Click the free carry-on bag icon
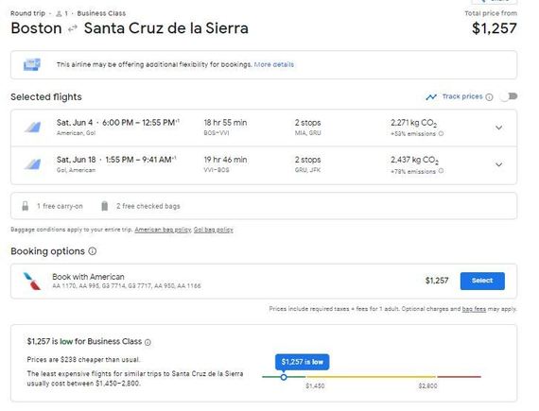The image size is (539, 411). [x=26, y=206]
